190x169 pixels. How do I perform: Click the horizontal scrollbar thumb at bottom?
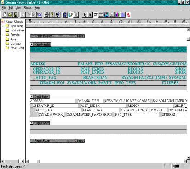pyautogui.click(x=39, y=161)
